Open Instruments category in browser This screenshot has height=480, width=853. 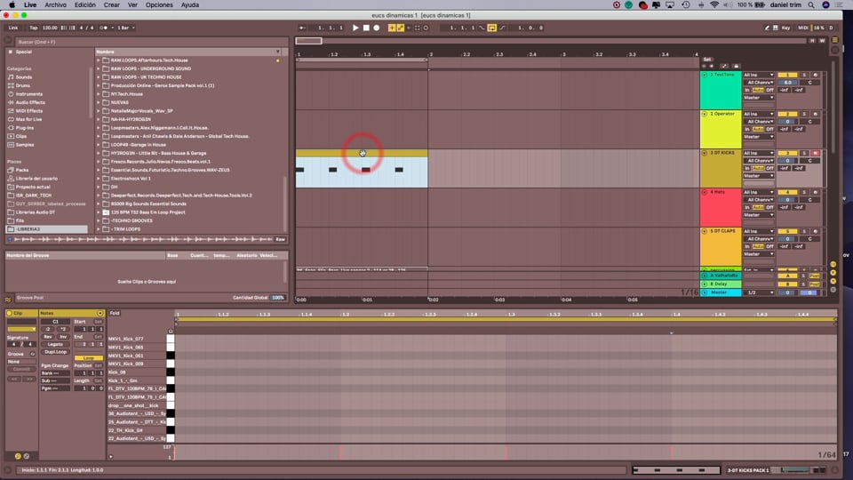coord(28,94)
